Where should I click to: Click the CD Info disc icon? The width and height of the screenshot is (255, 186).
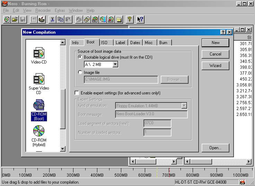click(x=103, y=19)
